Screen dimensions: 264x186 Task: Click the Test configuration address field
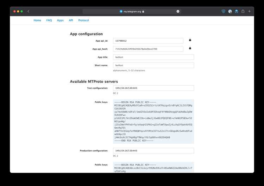click(x=153, y=88)
